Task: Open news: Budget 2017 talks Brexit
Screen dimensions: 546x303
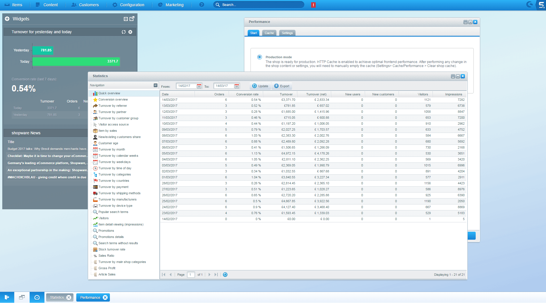Action: pos(47,149)
